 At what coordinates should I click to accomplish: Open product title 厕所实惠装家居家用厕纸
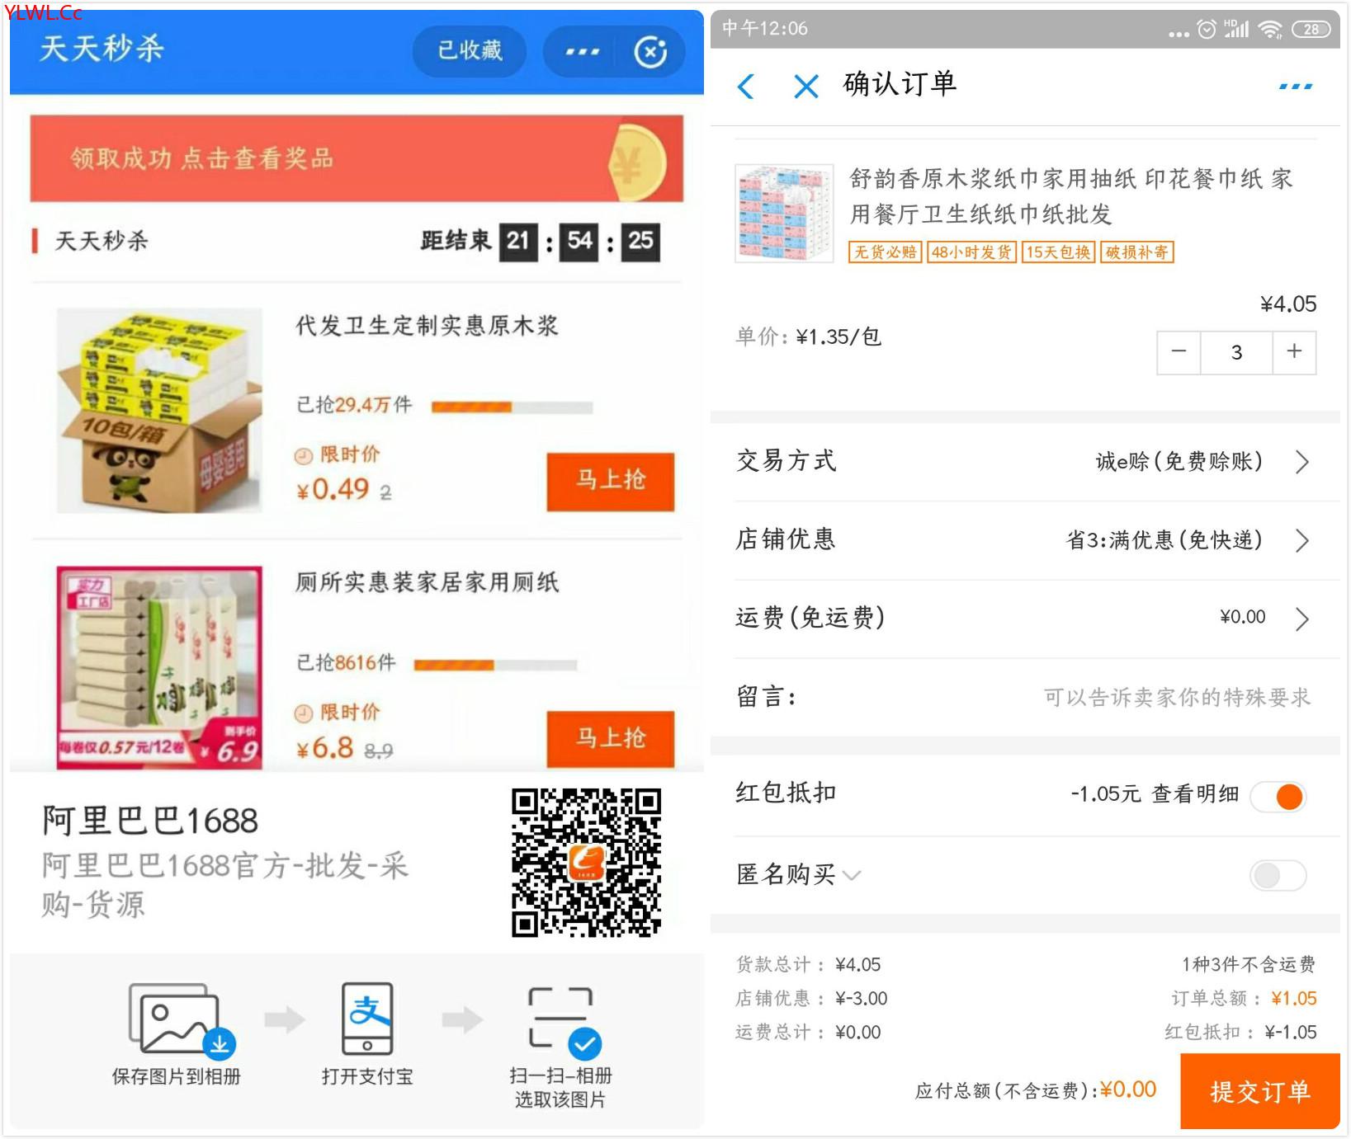point(428,583)
